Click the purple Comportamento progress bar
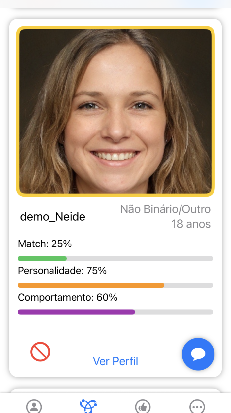 tap(76, 312)
